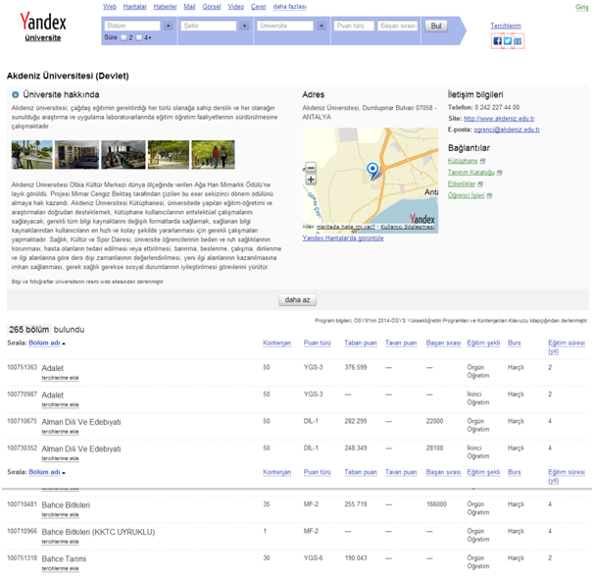Screen dimensions: 594x578
Task: Open external link icon beside Kütüphane
Action: [x=483, y=161]
